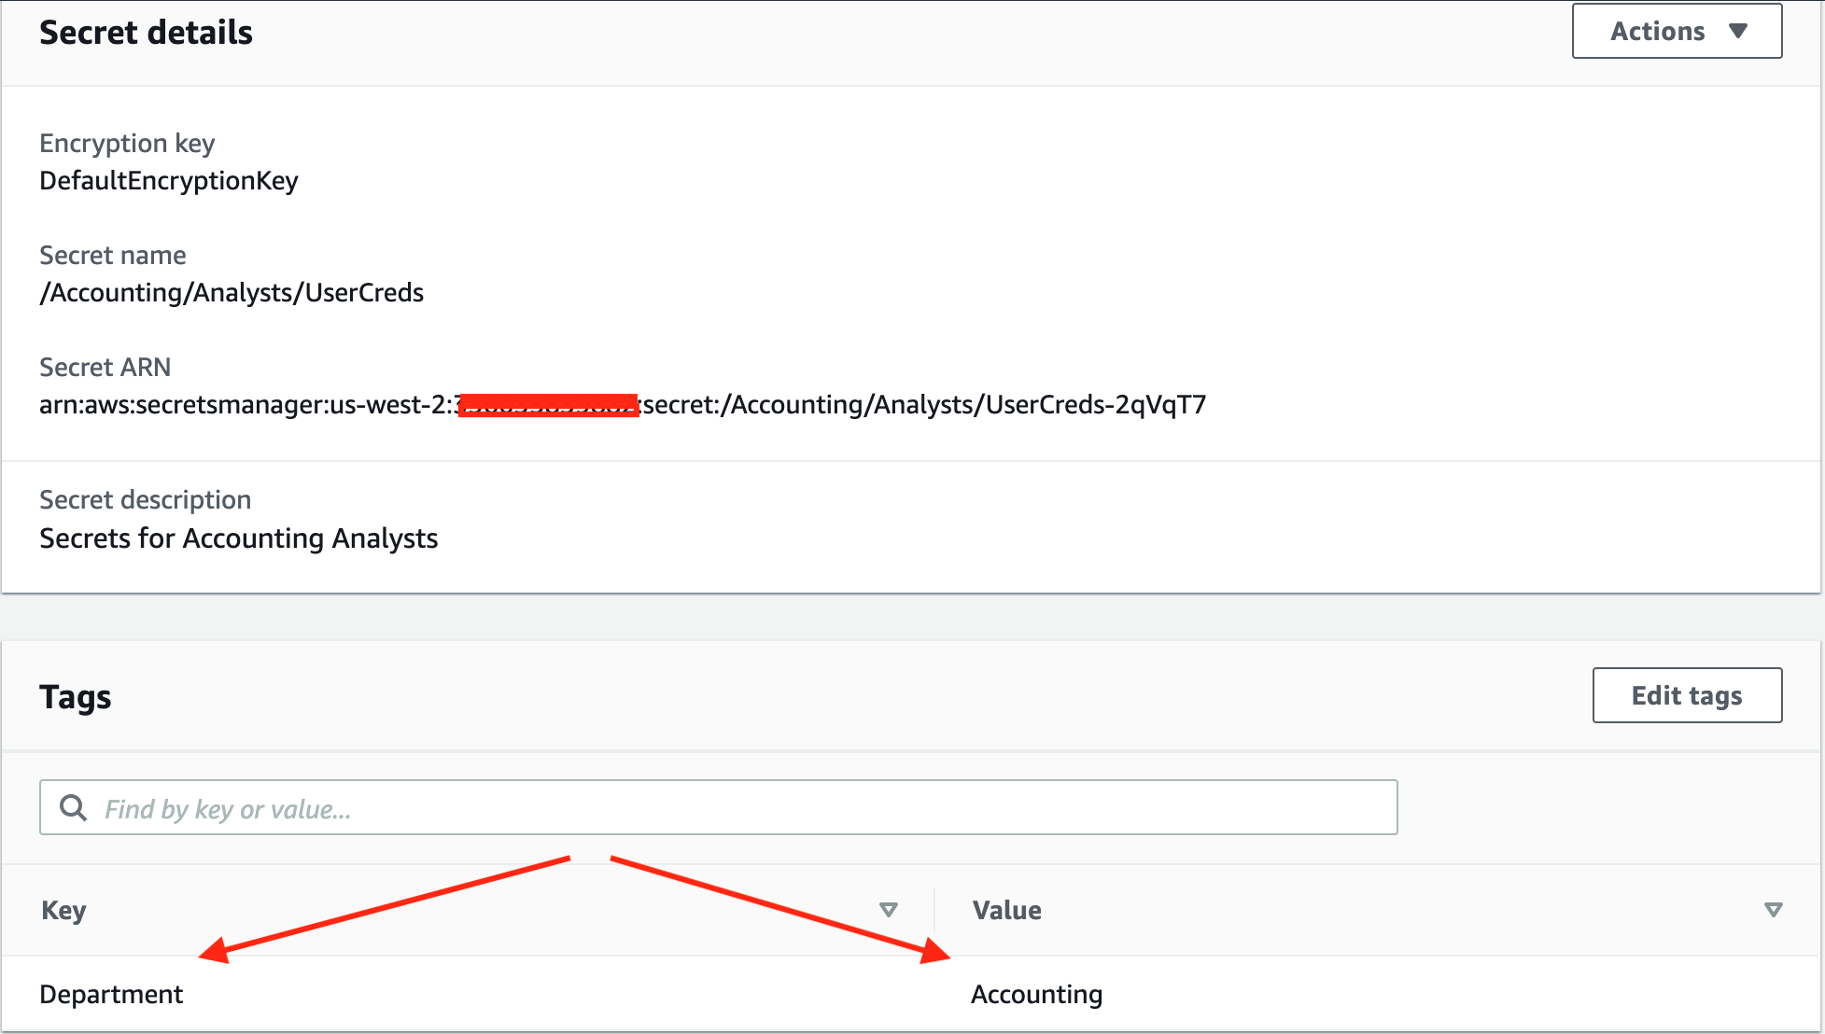Screen dimensions: 1825x1034
Task: Toggle the Department tag row selection
Action: tap(111, 994)
